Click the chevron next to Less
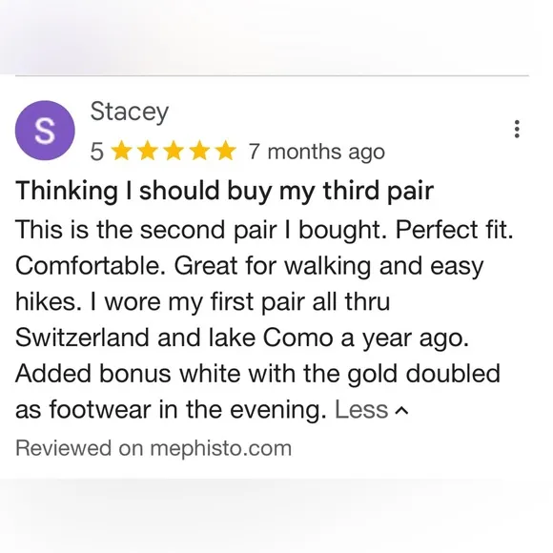This screenshot has height=553, width=553. tap(401, 410)
